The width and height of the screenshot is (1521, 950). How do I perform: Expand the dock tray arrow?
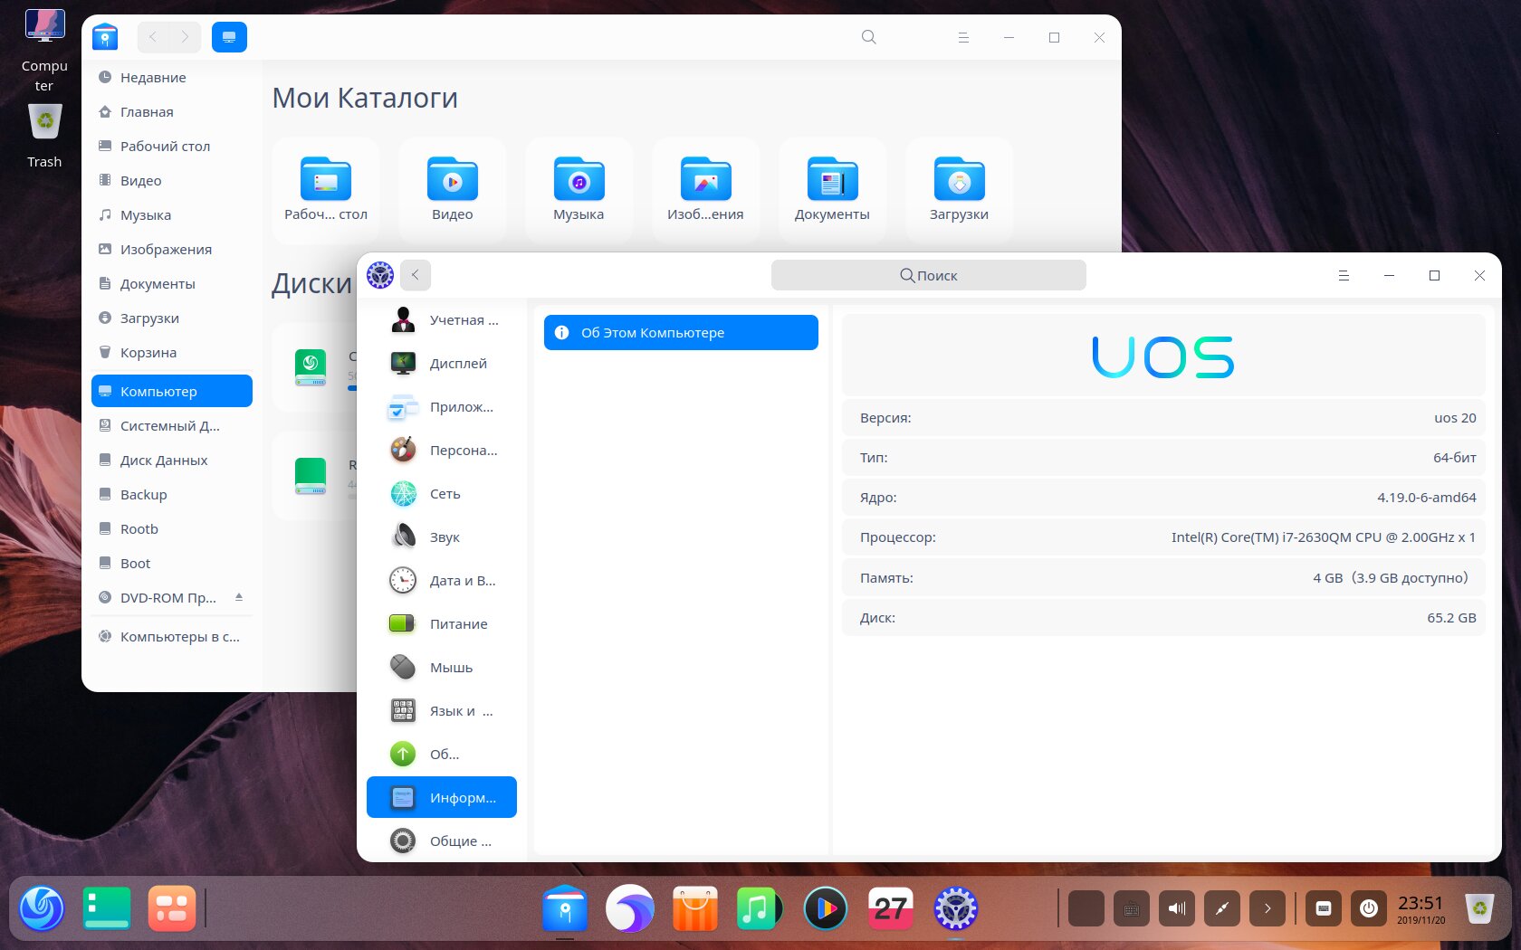(1267, 908)
